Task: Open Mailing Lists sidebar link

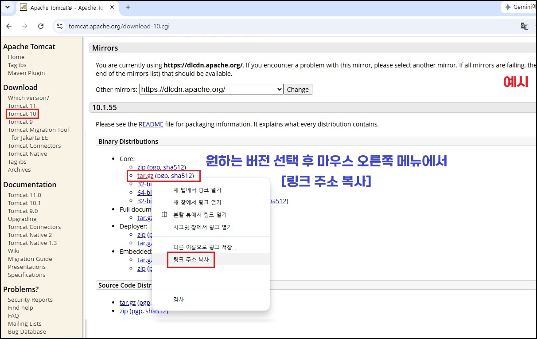Action: click(x=25, y=323)
